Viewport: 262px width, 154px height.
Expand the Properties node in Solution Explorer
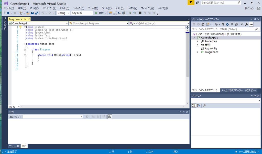point(197,41)
